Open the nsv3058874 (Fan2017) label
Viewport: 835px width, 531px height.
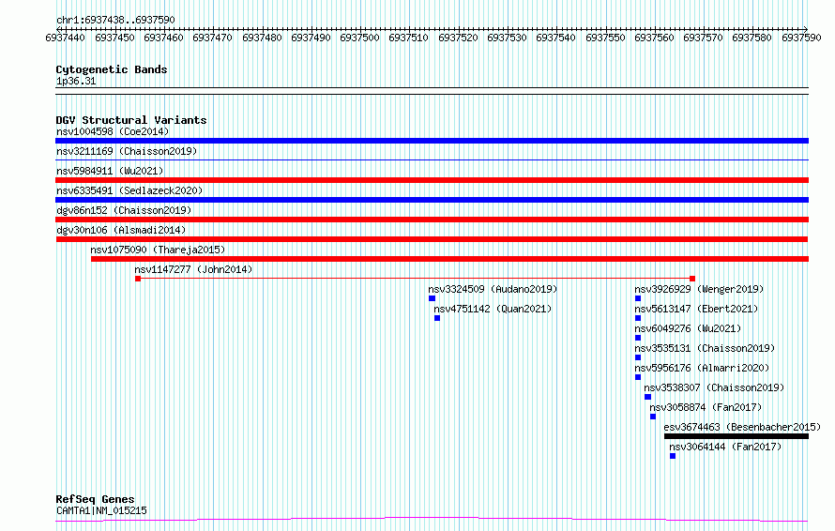706,407
